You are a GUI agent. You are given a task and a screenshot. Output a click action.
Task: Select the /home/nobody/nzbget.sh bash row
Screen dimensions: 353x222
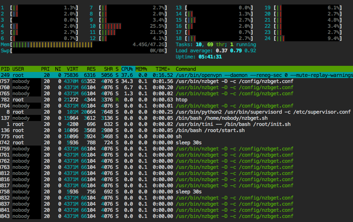pos(176,118)
